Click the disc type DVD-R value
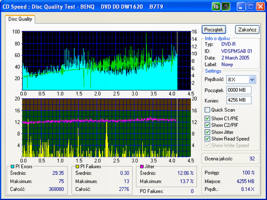Screen dimensions: 267x200 [228, 45]
